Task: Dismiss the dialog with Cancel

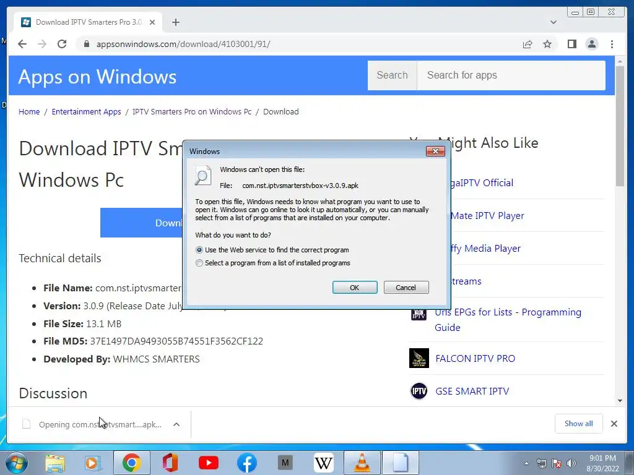Action: (x=406, y=287)
